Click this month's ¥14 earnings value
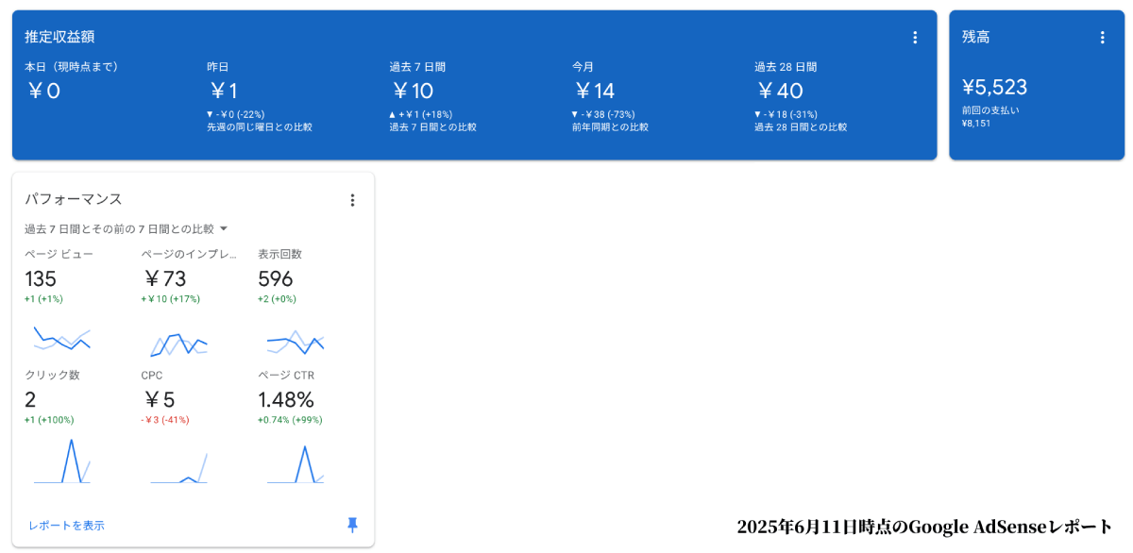1133x553 pixels. click(x=594, y=91)
